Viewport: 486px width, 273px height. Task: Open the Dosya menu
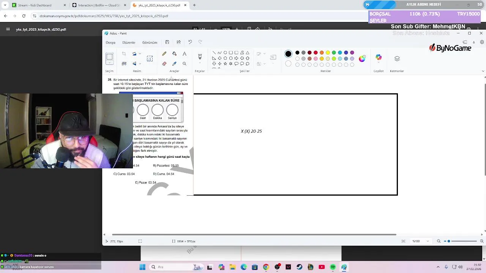click(110, 42)
